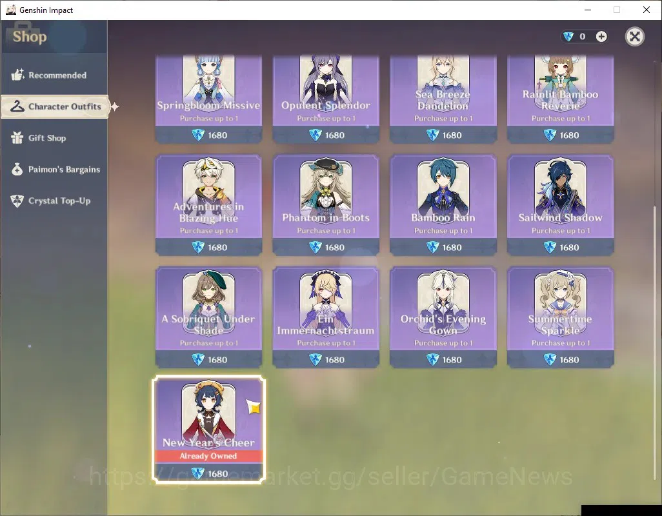Screen dimensions: 662x516
Task: Click crystal icon under A Sobriquet Under Shade
Action: click(x=198, y=359)
